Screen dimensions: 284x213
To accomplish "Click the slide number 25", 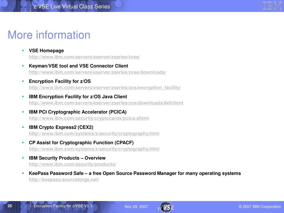I will (10, 206).
